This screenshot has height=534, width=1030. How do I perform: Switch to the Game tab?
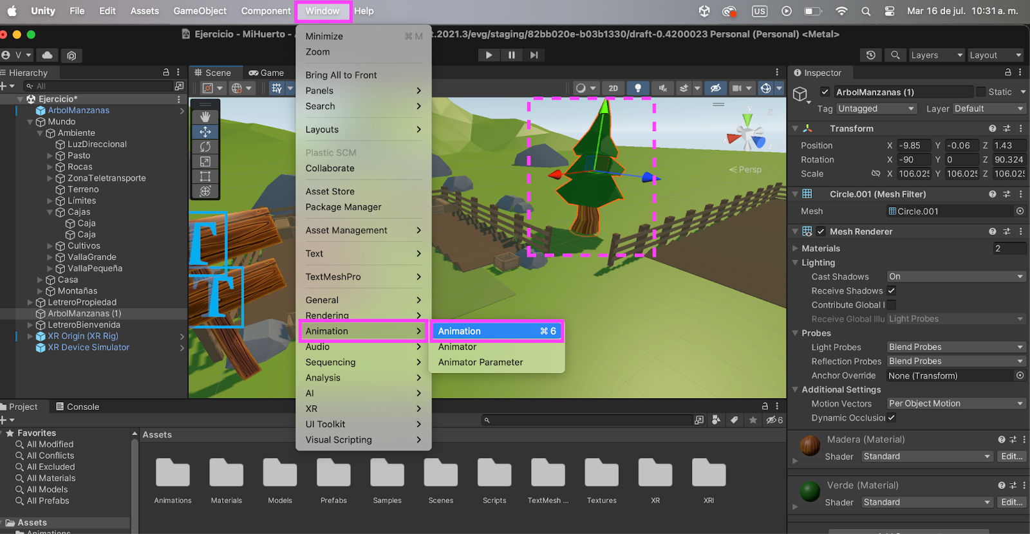tap(267, 73)
